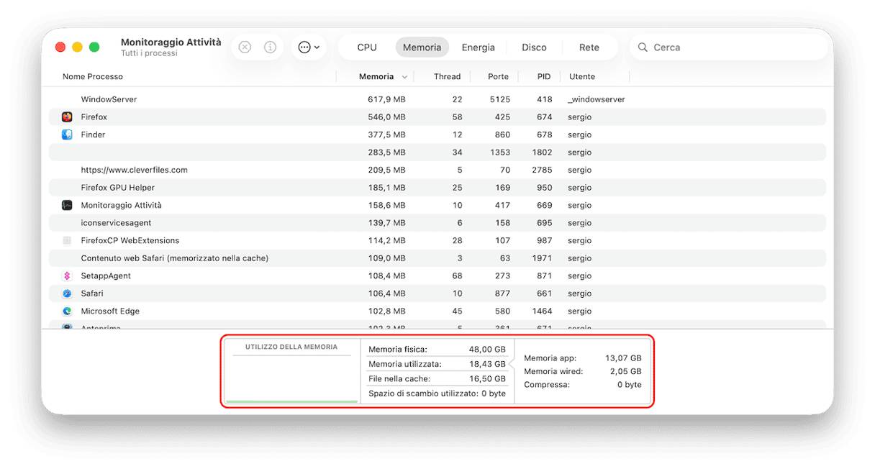Sort by PID column header
The width and height of the screenshot is (875, 469).
coord(544,76)
